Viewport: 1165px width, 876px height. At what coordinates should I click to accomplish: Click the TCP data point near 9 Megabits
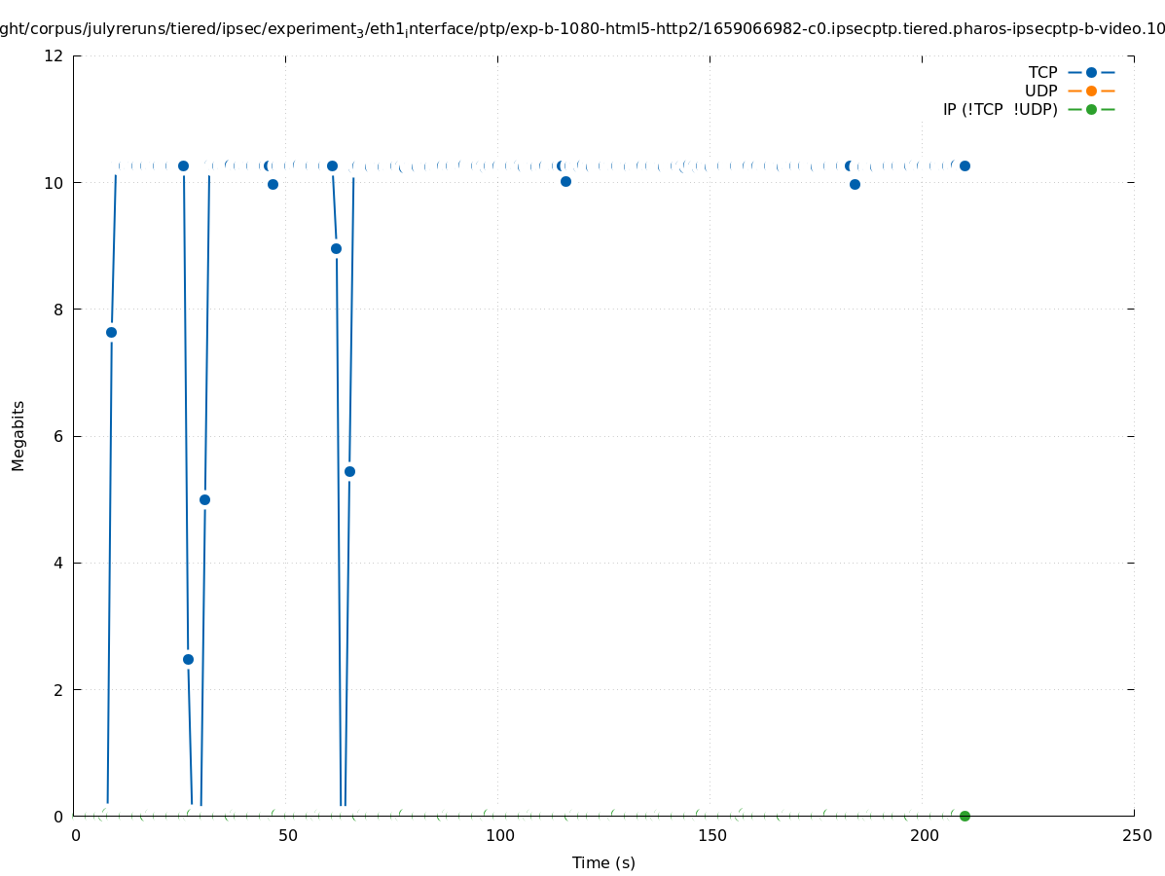pyautogui.click(x=336, y=248)
